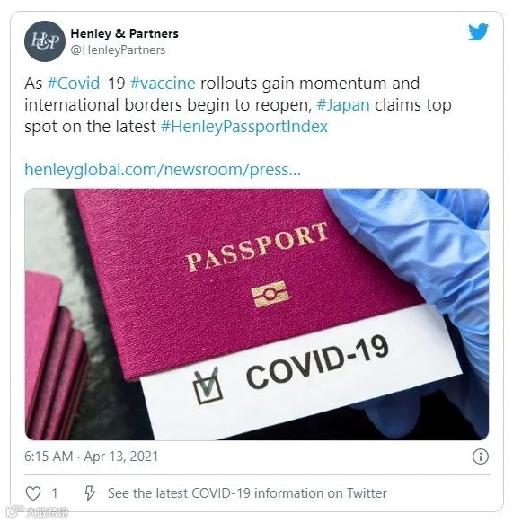Click the Henley & Partners display name

pos(124,33)
